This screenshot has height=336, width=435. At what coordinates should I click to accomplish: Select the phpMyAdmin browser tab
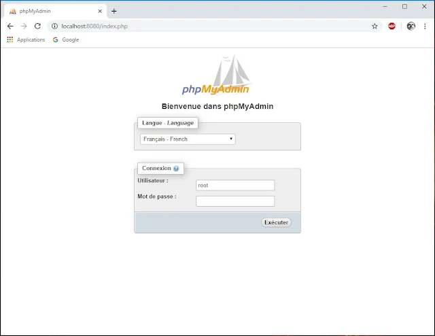(x=56, y=11)
